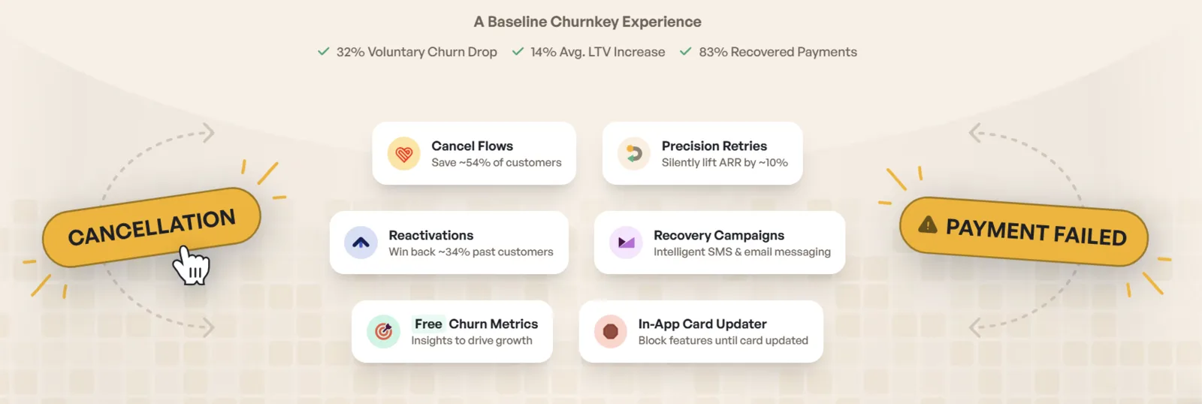Select the Reactivations feature card title
The height and width of the screenshot is (404, 1202).
[x=431, y=235]
